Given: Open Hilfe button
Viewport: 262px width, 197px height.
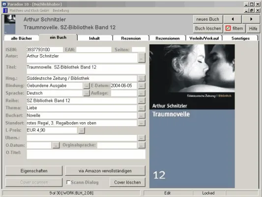Looking at the screenshot, I should 253,28.
